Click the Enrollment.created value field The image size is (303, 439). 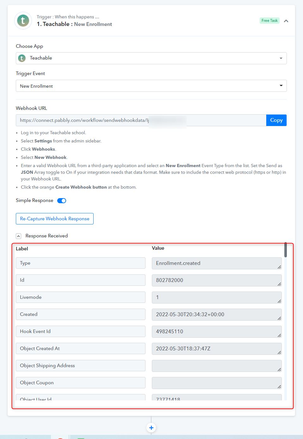tap(217, 263)
